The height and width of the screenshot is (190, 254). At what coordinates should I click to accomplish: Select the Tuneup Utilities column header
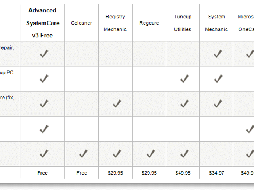183,23
